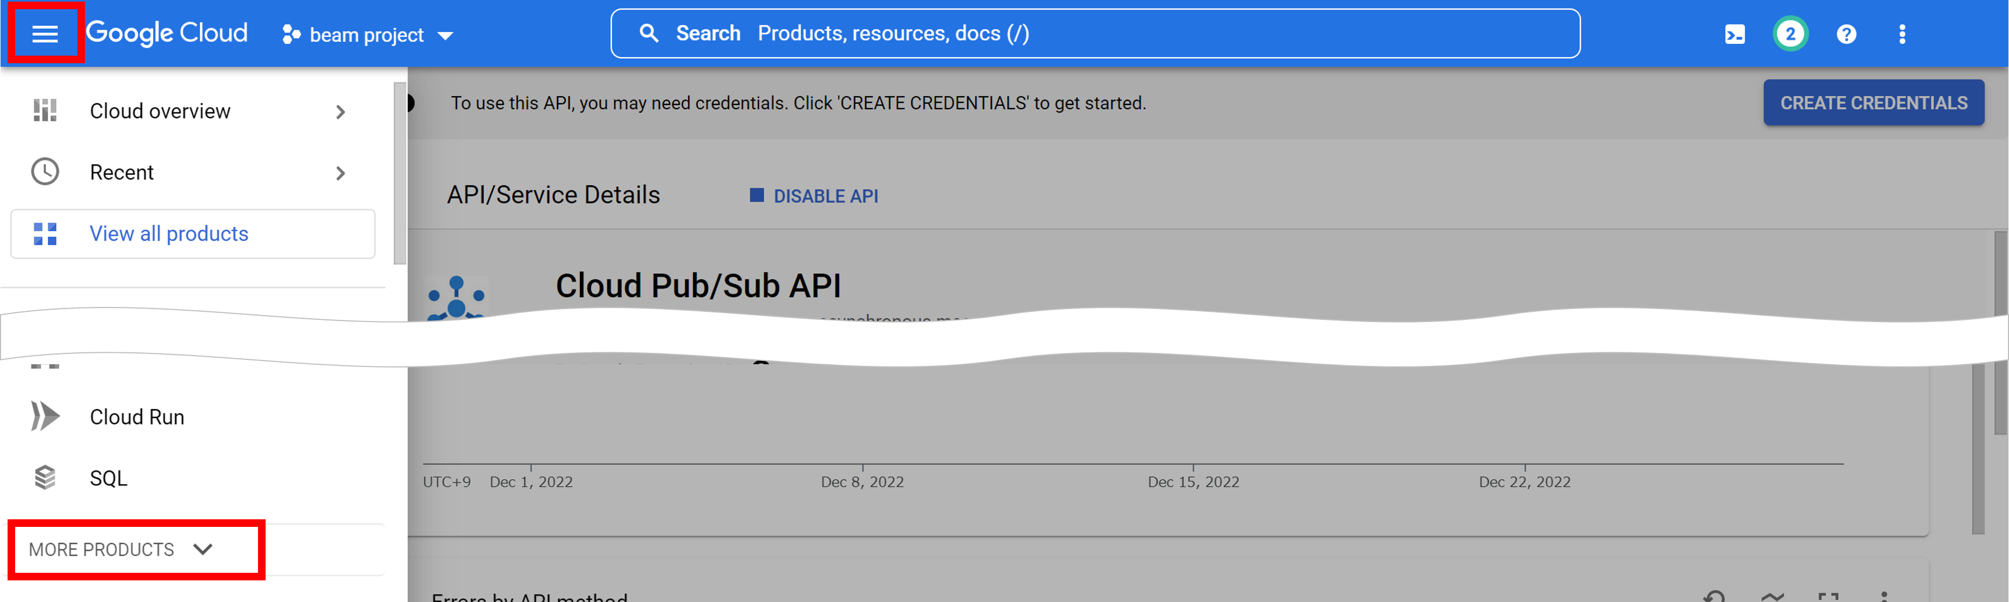Expand the Cloud overview submenu arrow
This screenshot has height=602, width=2009.
340,111
